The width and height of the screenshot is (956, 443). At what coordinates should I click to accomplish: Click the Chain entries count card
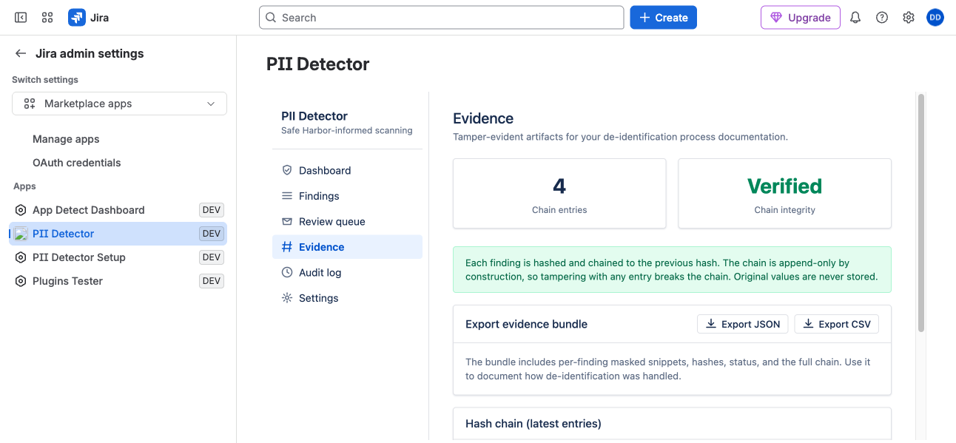pos(559,193)
